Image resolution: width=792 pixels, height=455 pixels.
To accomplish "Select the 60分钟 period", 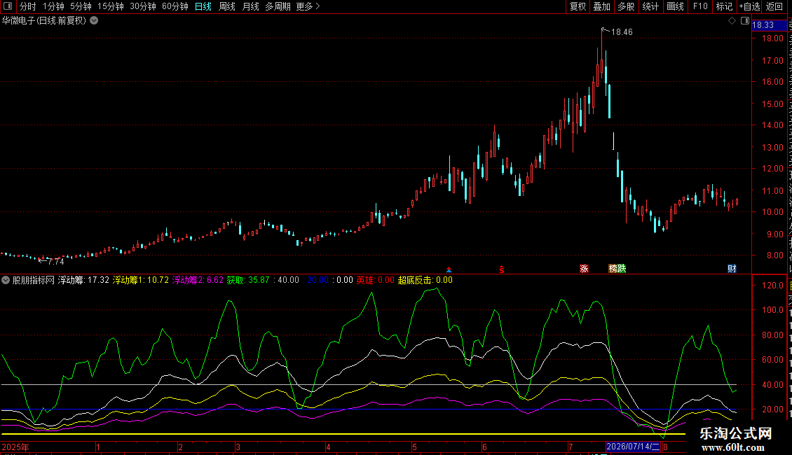I will pos(175,6).
